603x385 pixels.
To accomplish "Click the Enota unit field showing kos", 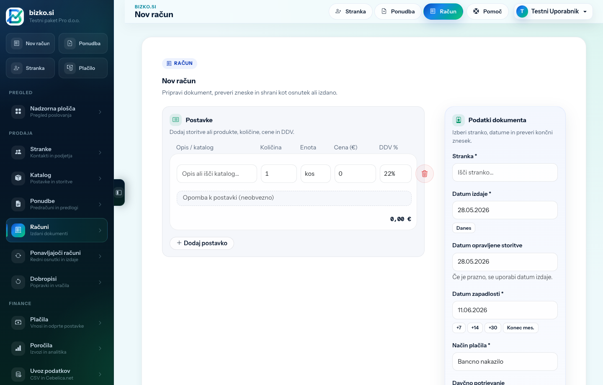I will coord(316,174).
